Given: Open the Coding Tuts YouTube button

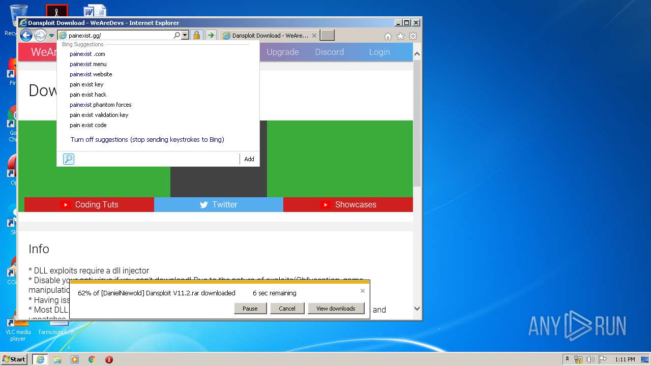Looking at the screenshot, I should click(89, 204).
